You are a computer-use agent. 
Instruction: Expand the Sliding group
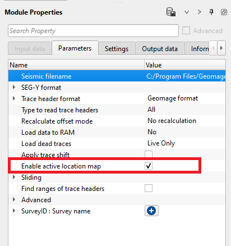14,177
